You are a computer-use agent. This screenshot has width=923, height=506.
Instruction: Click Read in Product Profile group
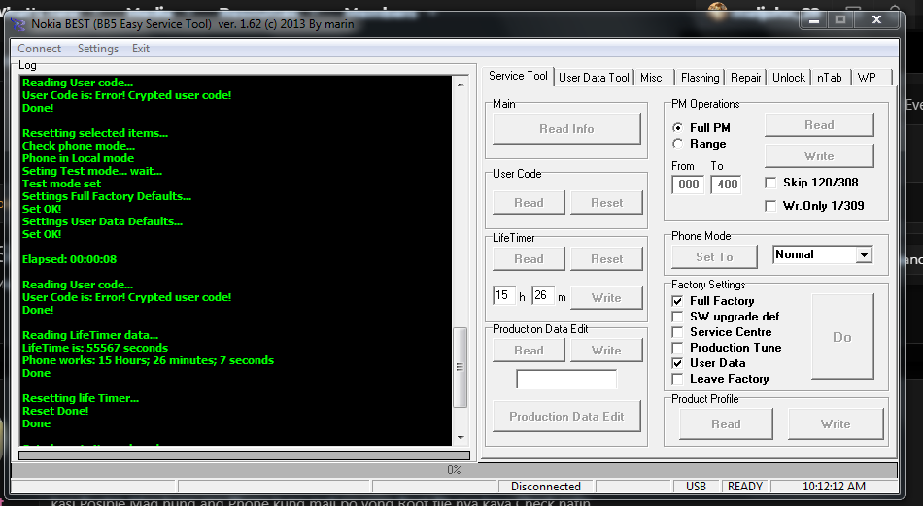[x=726, y=424]
